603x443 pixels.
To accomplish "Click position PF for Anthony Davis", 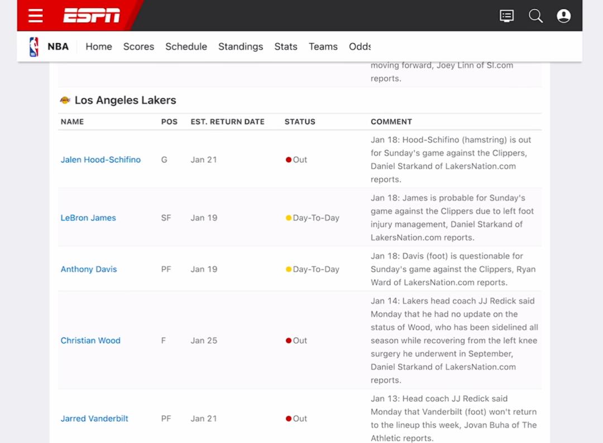I will [x=166, y=269].
